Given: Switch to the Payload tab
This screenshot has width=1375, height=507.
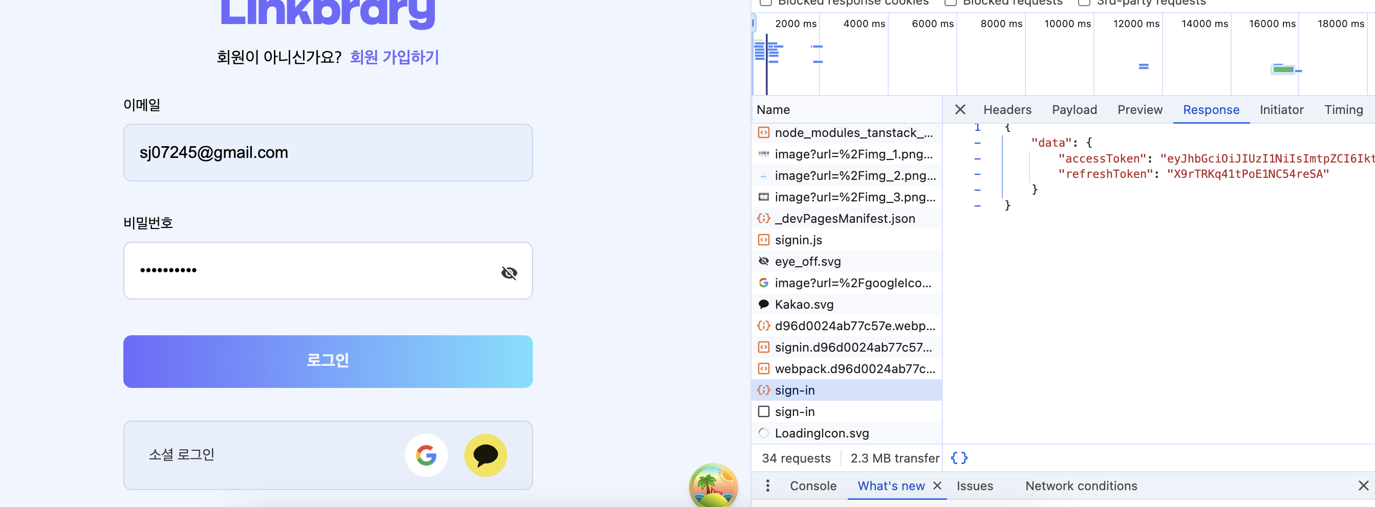Looking at the screenshot, I should (x=1074, y=110).
